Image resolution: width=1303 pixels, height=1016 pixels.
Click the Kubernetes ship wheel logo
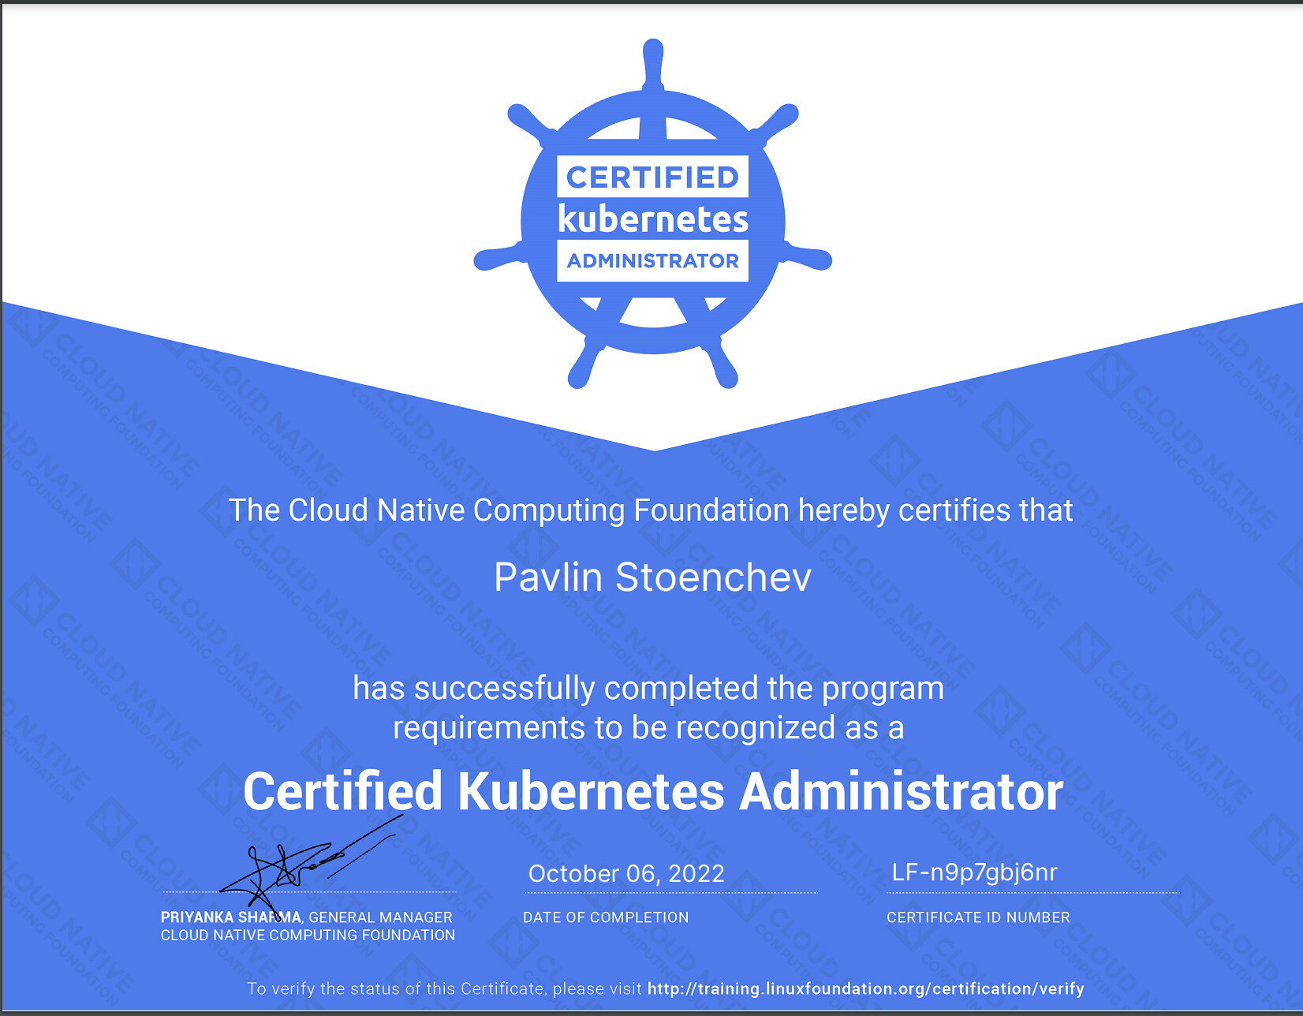tap(653, 214)
